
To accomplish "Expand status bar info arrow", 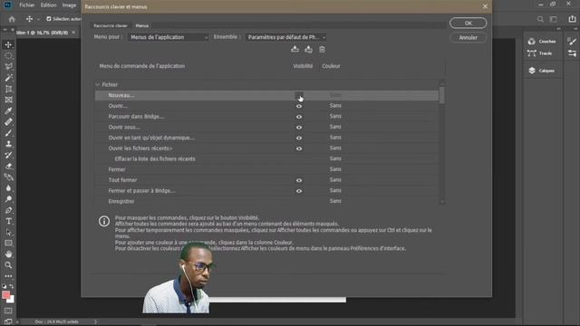I will [95, 322].
